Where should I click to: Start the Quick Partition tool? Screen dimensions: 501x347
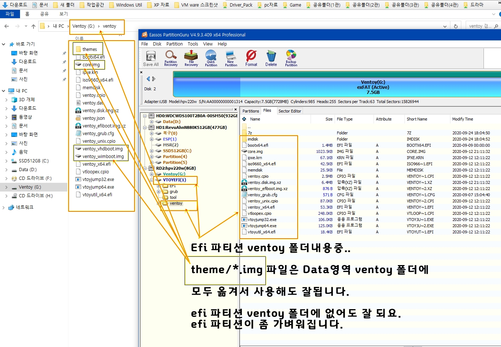(211, 58)
